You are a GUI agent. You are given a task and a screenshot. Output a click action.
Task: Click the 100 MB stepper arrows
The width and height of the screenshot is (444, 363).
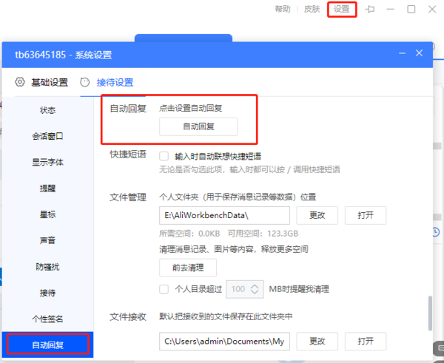pyautogui.click(x=255, y=289)
